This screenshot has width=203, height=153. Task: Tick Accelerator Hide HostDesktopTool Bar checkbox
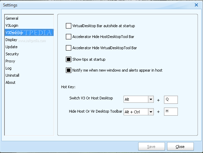69,37
